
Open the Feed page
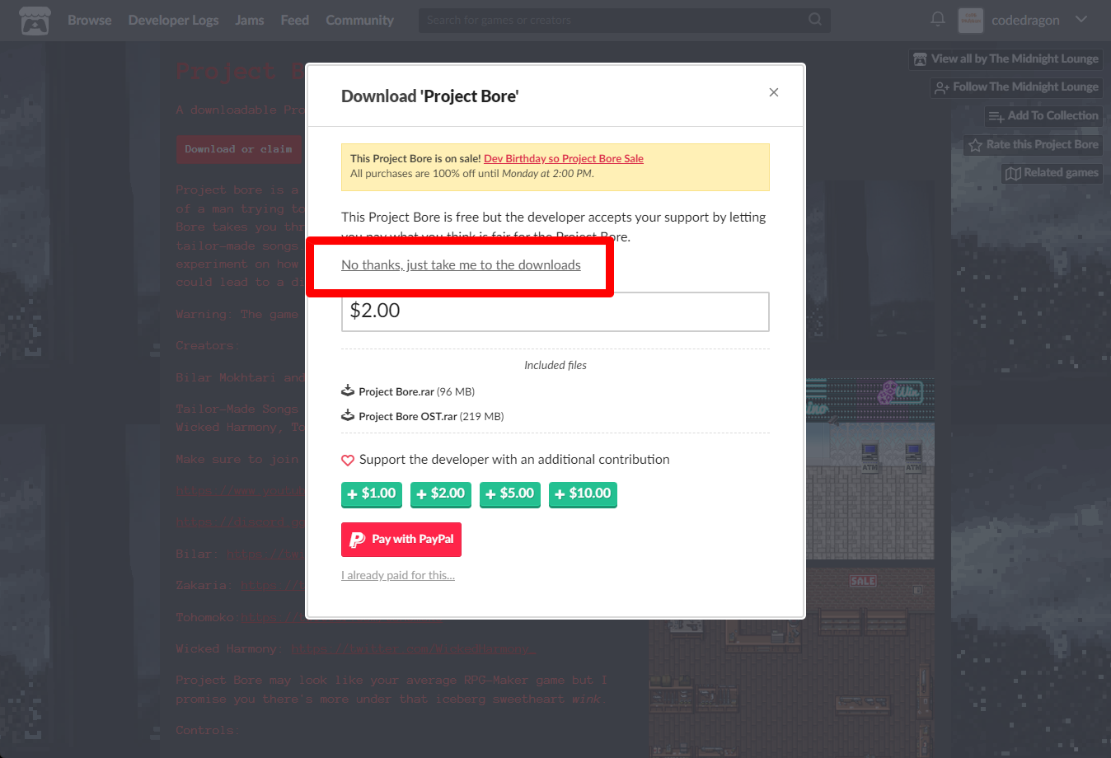294,21
